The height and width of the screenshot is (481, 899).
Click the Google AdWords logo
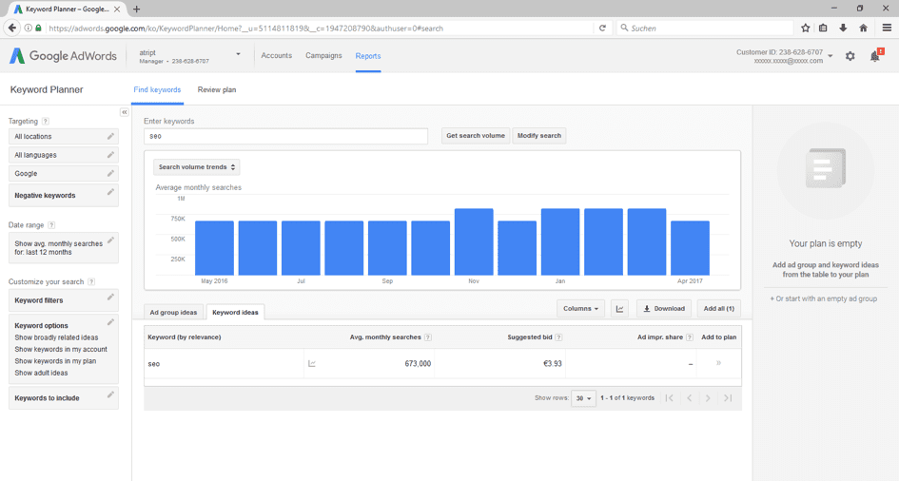[63, 55]
